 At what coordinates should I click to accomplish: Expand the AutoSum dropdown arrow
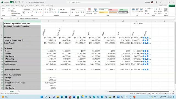coord(153,9)
